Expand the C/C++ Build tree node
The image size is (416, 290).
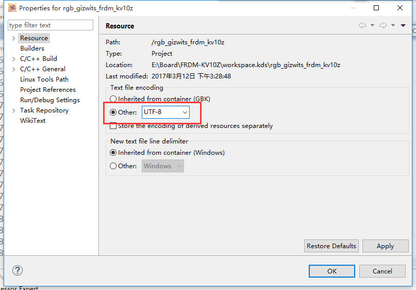(x=14, y=59)
